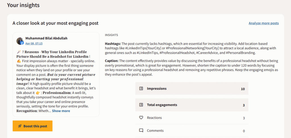
Task: Click the Impressions value 10
Action: (x=243, y=89)
